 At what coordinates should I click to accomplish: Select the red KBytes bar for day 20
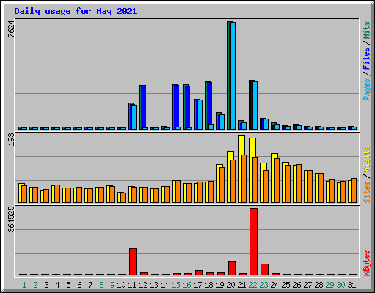[231, 268]
